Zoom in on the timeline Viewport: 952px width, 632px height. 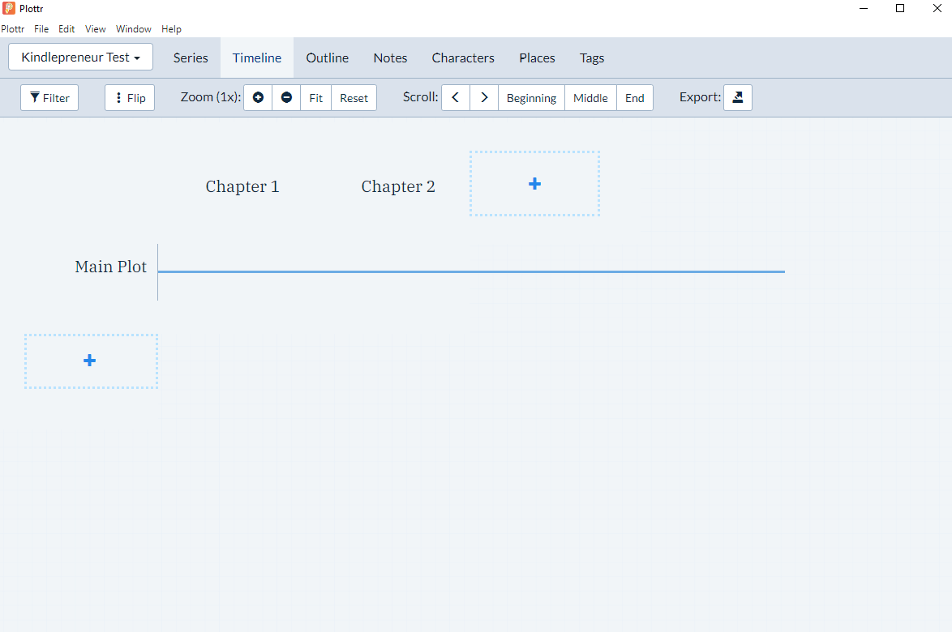[x=258, y=97]
